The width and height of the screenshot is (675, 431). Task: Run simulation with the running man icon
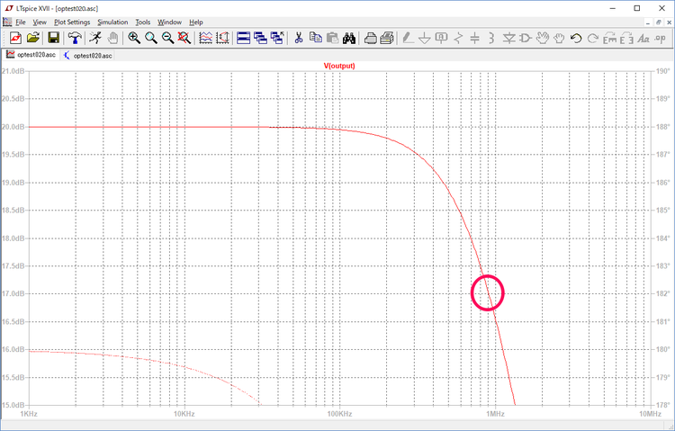(94, 38)
